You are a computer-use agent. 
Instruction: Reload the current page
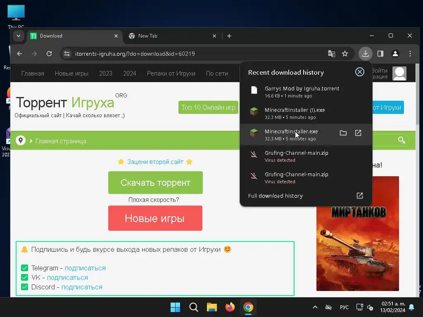click(x=49, y=54)
